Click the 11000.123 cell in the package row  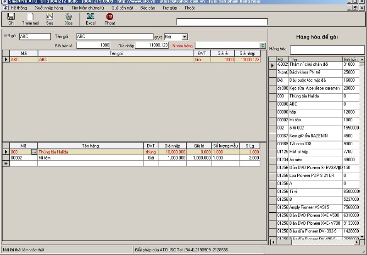(247, 60)
